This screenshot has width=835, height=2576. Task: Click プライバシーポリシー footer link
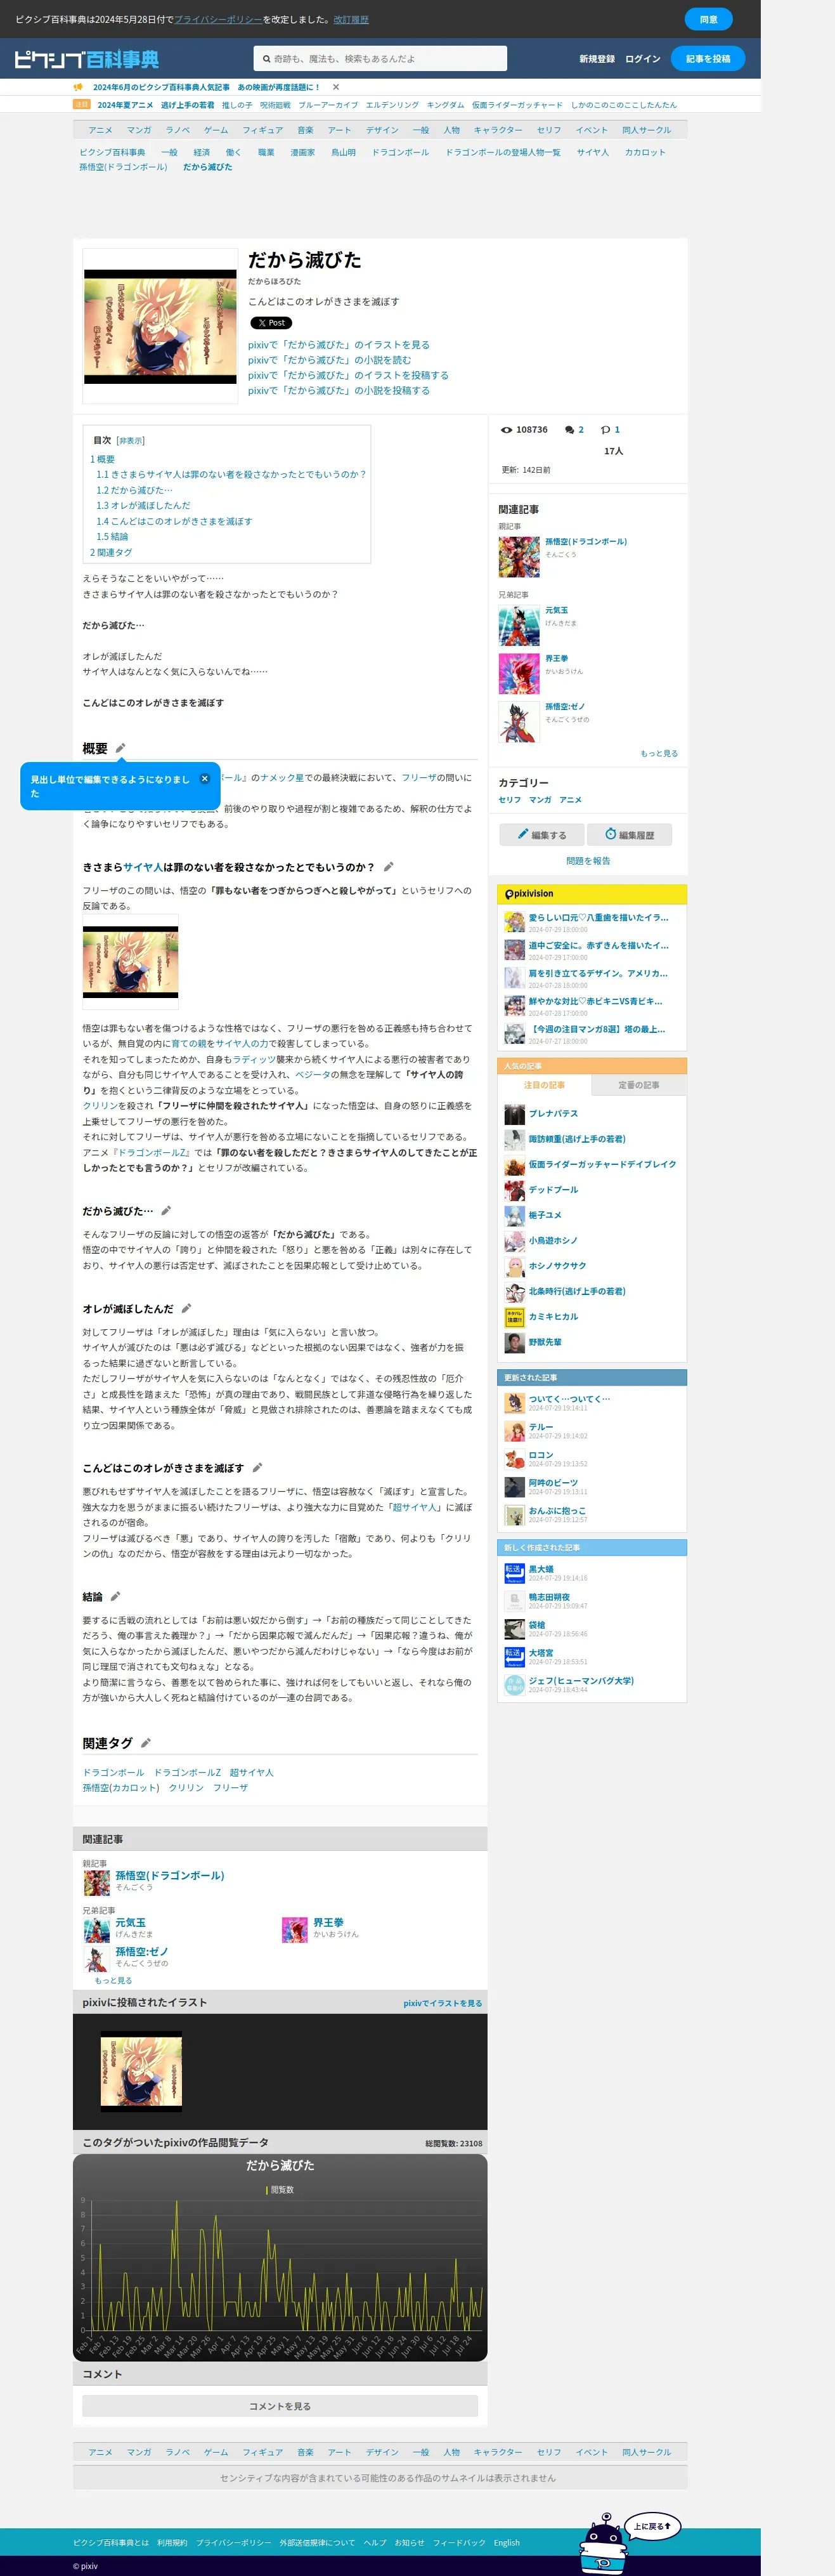point(233,2542)
